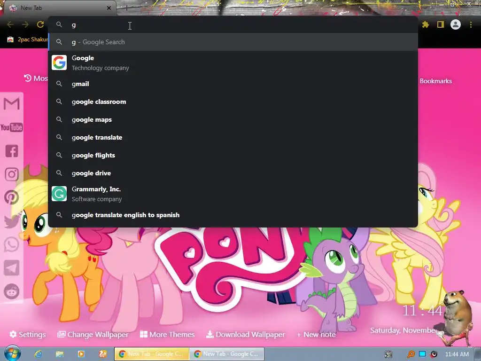Screen dimensions: 481x361
Task: Choose 'google translate english to spanish' suggestion
Action: point(233,215)
